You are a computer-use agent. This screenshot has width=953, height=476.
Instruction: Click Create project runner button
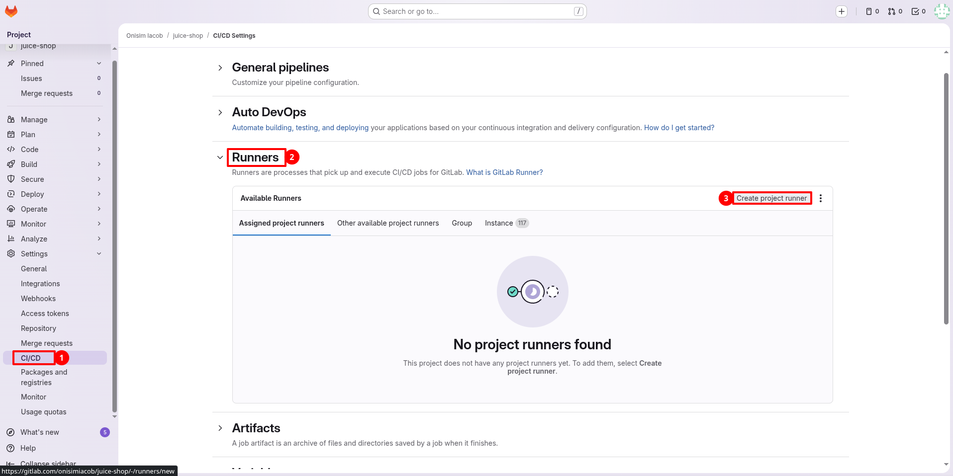(771, 198)
